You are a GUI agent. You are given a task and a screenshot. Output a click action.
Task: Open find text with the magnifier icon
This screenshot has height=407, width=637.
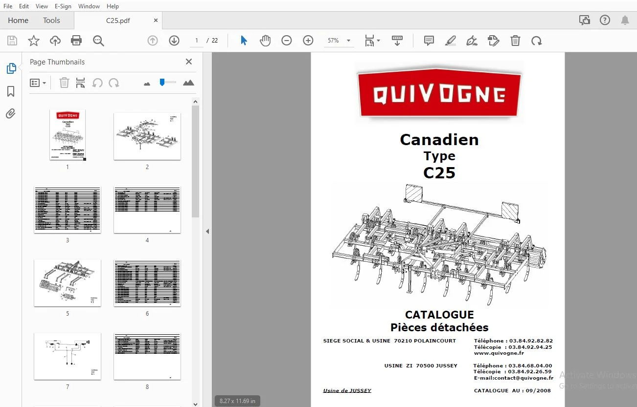98,41
